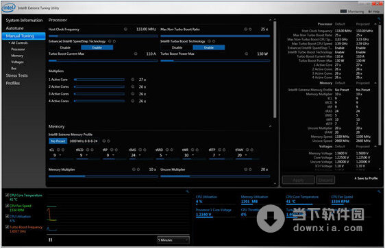Click the info icon for 3 Active Cores

click(133, 94)
